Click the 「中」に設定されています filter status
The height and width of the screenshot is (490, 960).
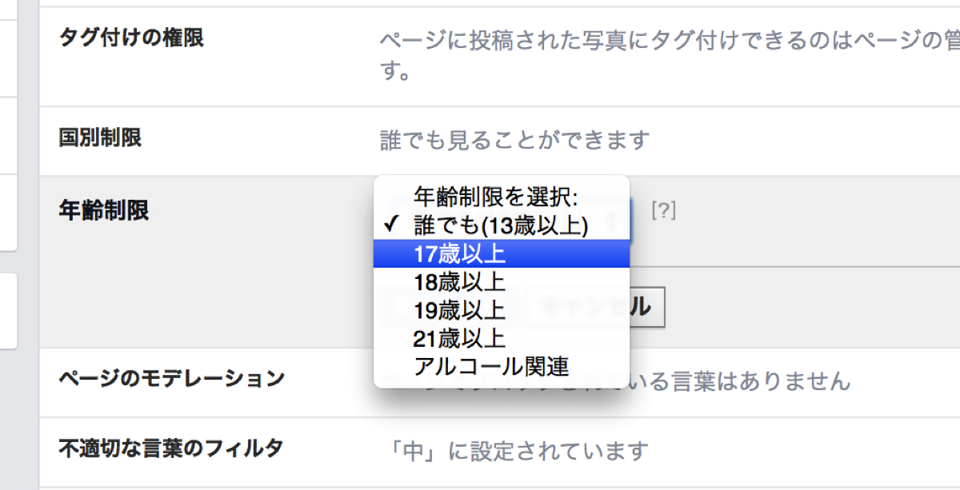(x=514, y=451)
